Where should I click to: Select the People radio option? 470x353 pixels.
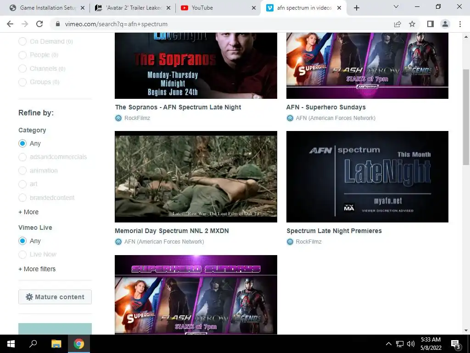tap(22, 55)
